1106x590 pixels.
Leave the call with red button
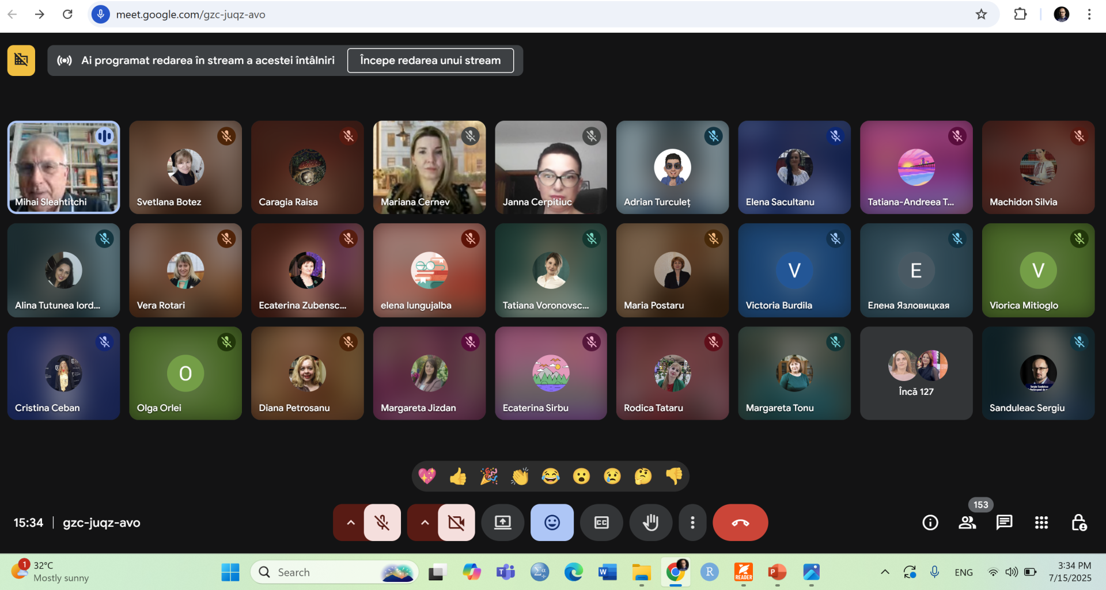[x=740, y=523]
